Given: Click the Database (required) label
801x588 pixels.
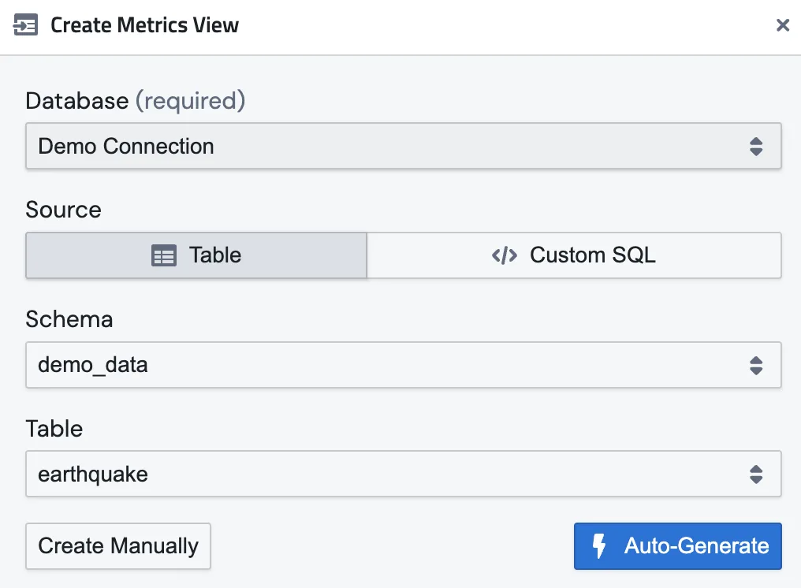Looking at the screenshot, I should pos(136,101).
